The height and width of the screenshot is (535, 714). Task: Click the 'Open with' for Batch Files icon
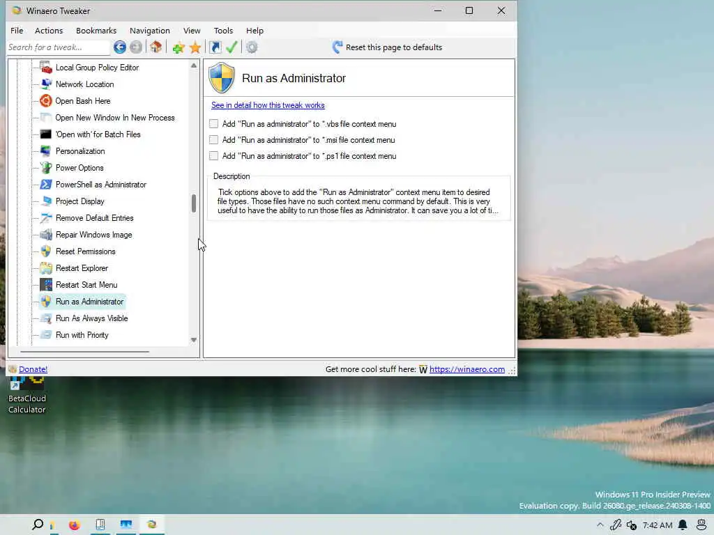[46, 134]
